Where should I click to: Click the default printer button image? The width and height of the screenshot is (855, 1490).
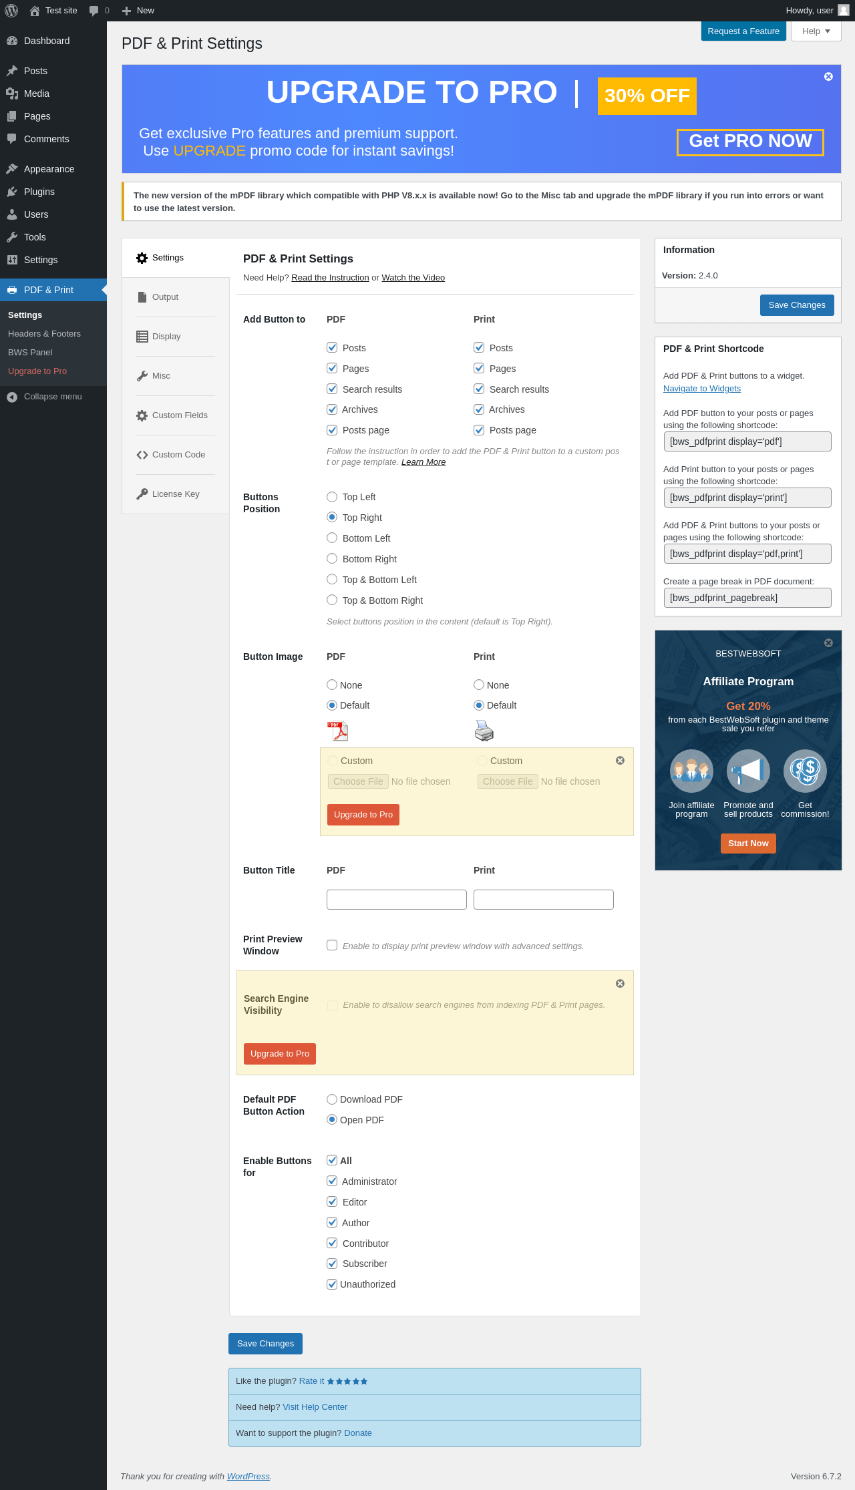(x=484, y=731)
